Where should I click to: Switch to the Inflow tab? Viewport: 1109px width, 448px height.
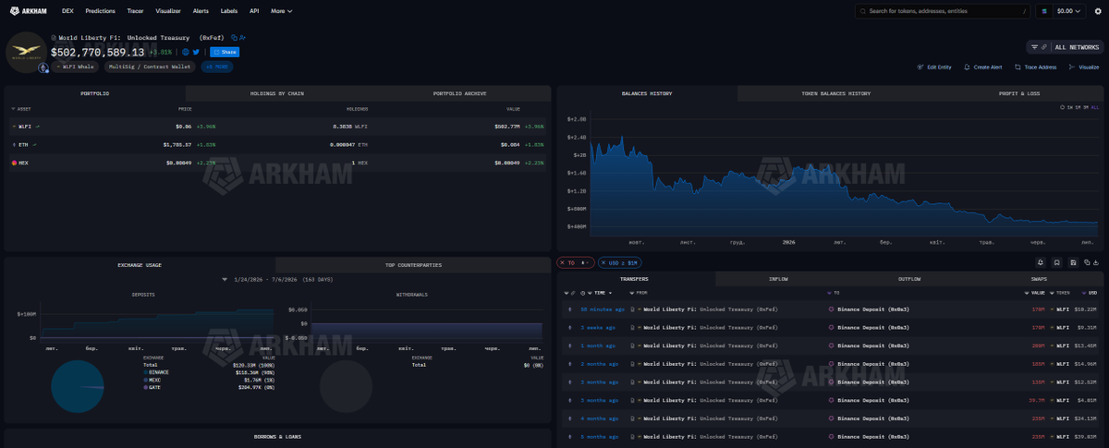[x=778, y=279]
